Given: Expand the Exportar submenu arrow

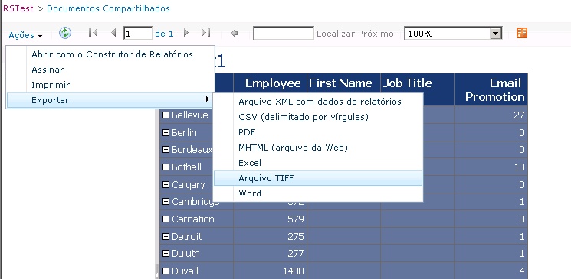Looking at the screenshot, I should coord(207,99).
